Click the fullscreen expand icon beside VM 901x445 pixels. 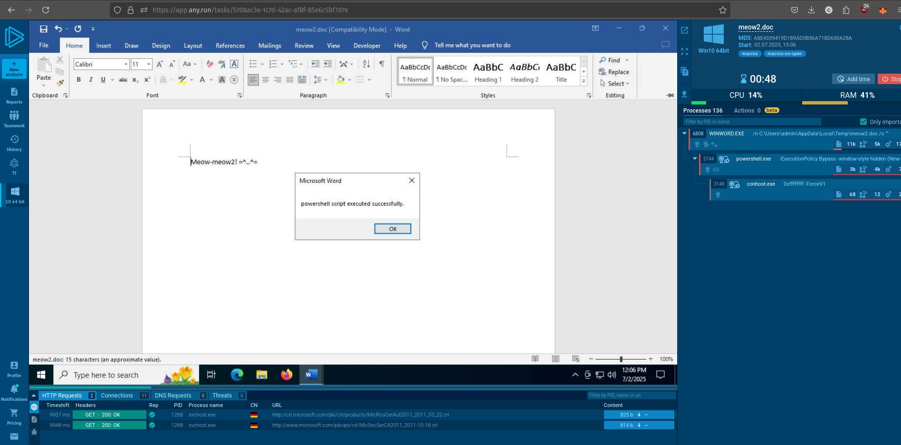point(684,51)
